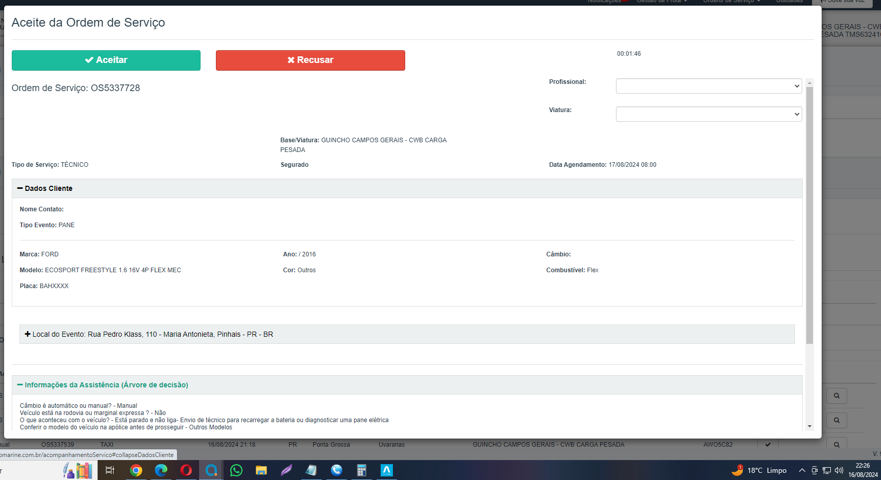The width and height of the screenshot is (881, 480).
Task: Open the volume control in tray
Action: tap(839, 470)
